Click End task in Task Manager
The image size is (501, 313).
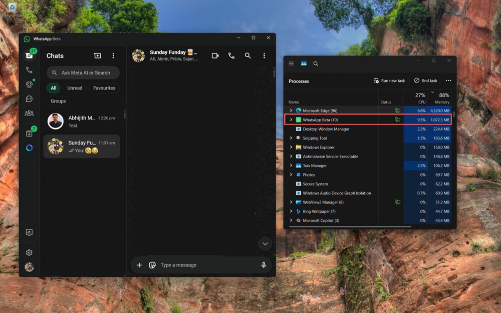(425, 80)
